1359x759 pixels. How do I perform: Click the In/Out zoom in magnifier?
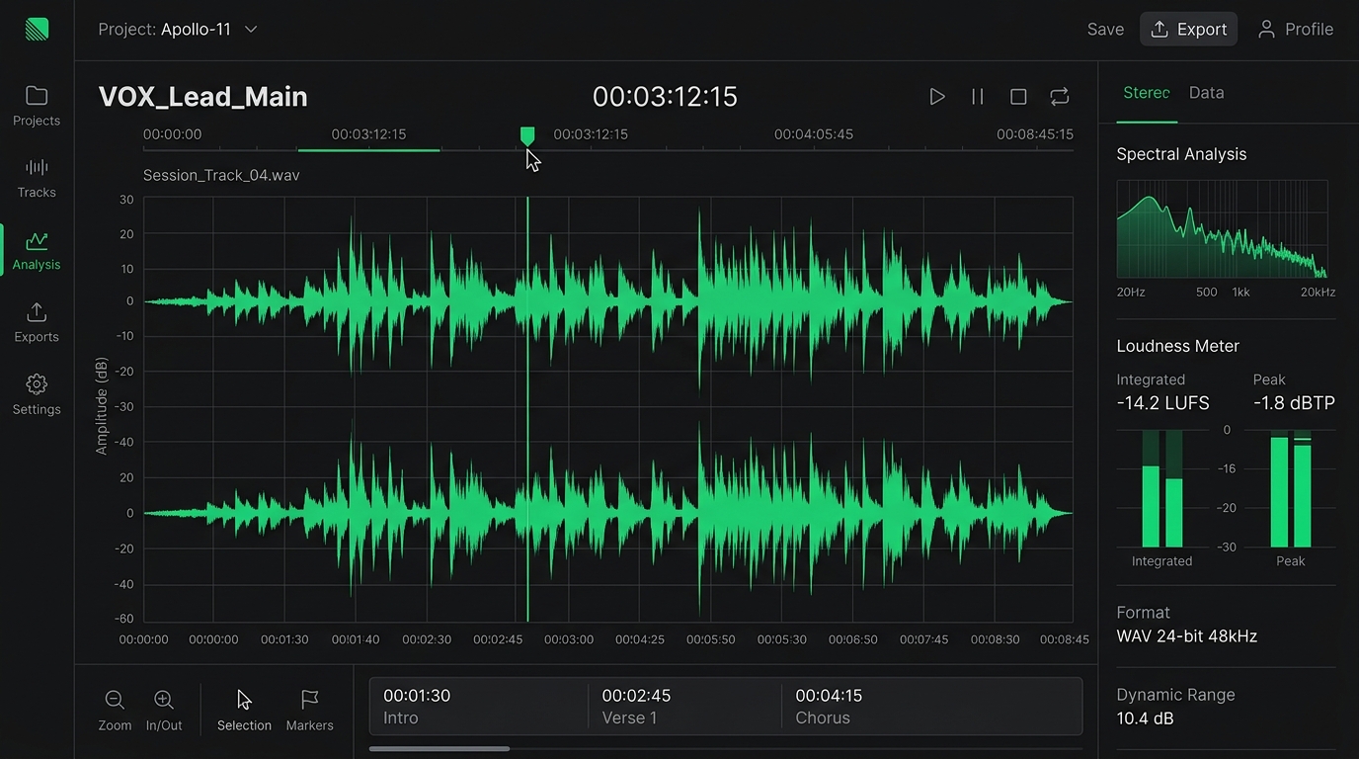tap(164, 711)
